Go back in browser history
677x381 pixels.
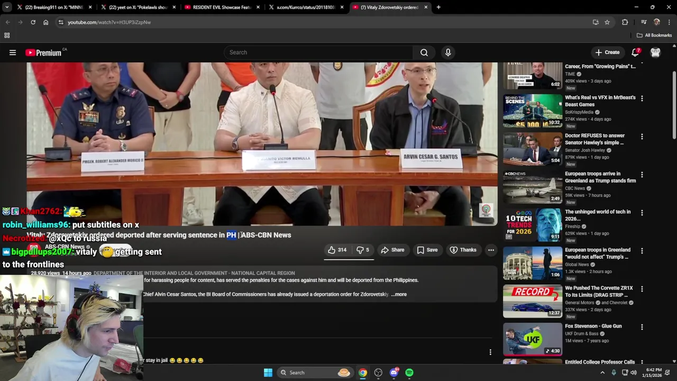[x=7, y=22]
